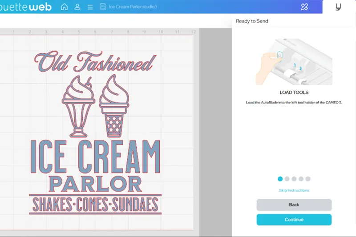Image resolution: width=356 pixels, height=237 pixels.
Task: Jump to the last instruction step dot
Action: coord(308,179)
